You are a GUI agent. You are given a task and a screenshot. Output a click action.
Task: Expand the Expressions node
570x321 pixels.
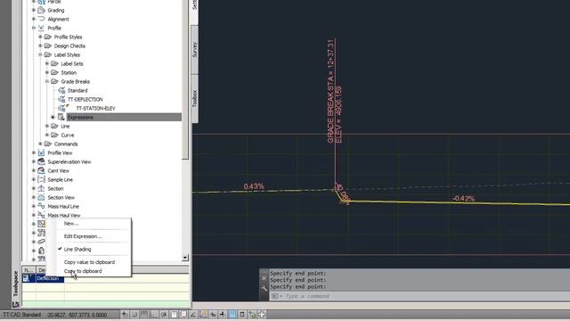[x=53, y=117]
